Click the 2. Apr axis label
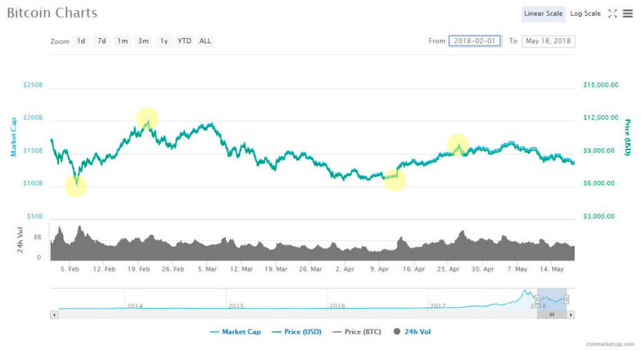This screenshot has height=351, width=641. coord(345,269)
